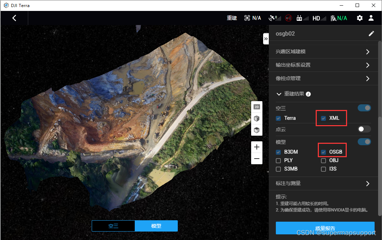Open settings with the gear icon
Viewport: 382px width, 240px height.
[x=359, y=18]
